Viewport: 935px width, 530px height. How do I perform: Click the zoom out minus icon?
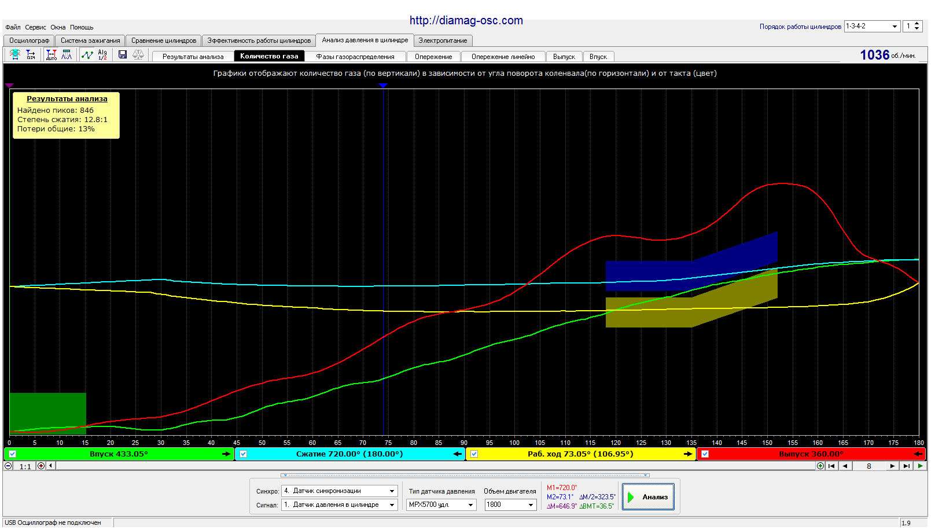(8, 466)
